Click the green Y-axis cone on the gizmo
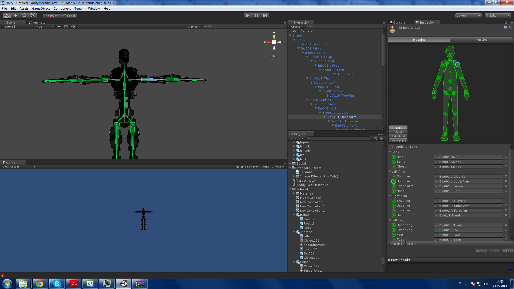Image resolution: width=514 pixels, height=289 pixels. (x=274, y=37)
